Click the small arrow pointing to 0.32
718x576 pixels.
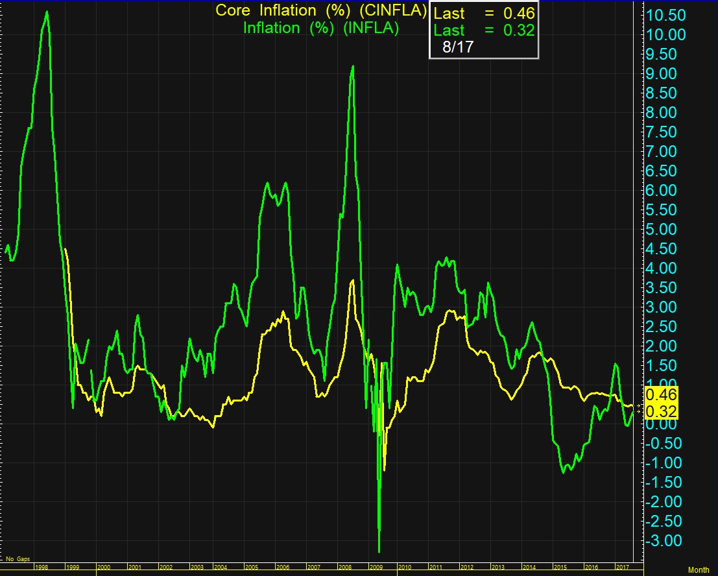click(x=639, y=411)
